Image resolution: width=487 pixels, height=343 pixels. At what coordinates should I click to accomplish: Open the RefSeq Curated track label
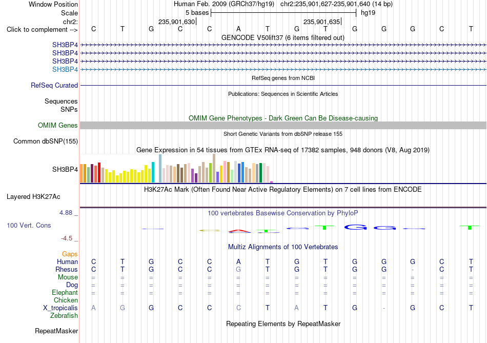(54, 85)
